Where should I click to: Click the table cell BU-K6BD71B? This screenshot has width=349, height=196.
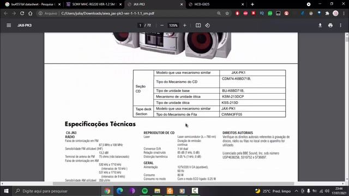252,91
